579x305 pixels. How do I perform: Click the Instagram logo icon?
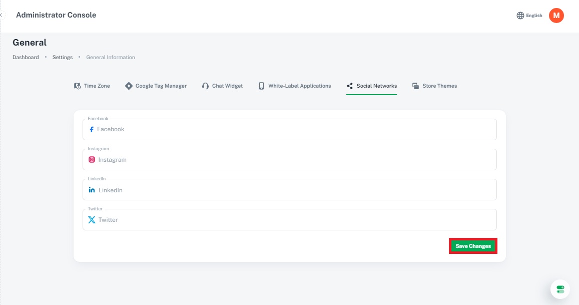click(x=92, y=160)
